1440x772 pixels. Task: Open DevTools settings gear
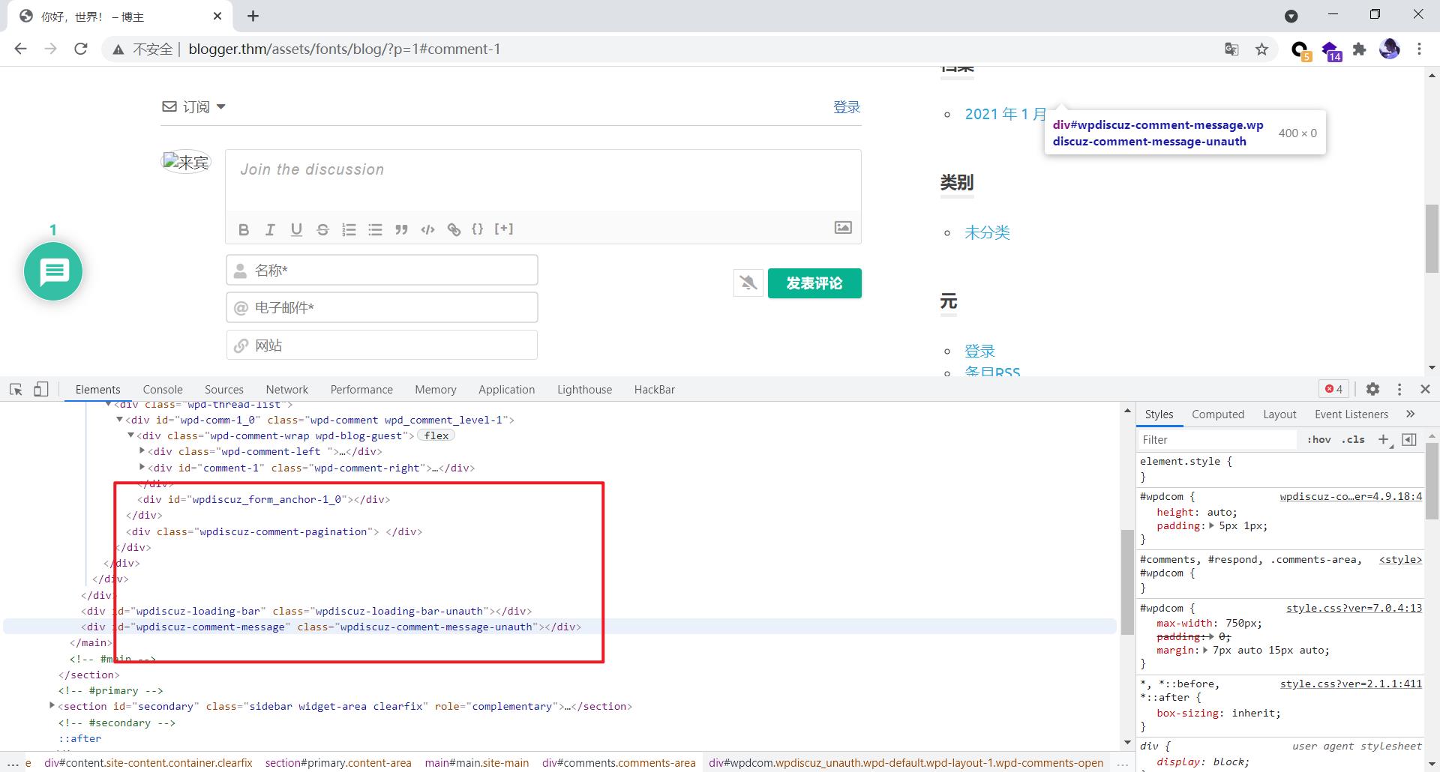1372,389
